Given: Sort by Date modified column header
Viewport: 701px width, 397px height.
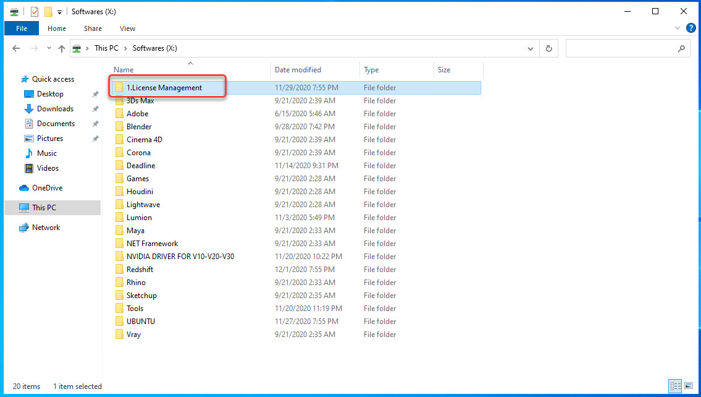Looking at the screenshot, I should click(x=298, y=70).
